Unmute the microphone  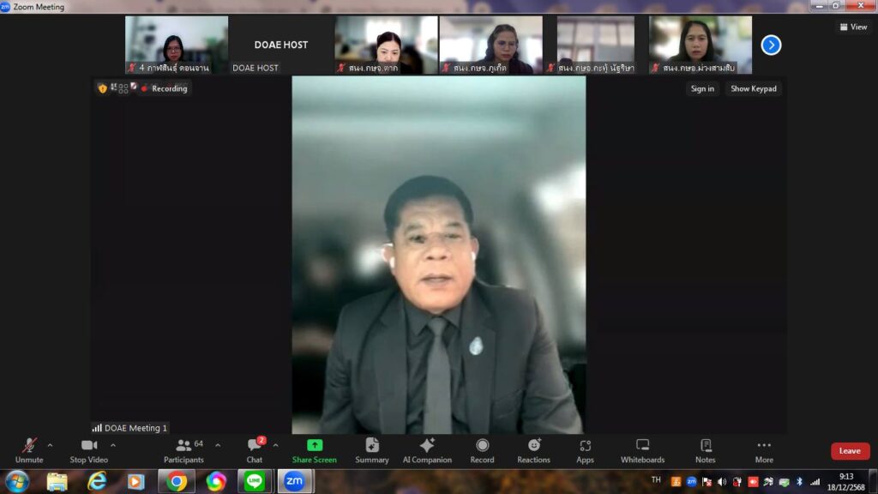coord(29,450)
